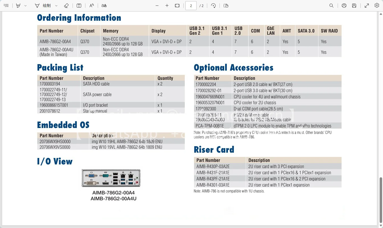Click the SATA power cable description
Screen dimensions: 383x228
click(x=97, y=94)
